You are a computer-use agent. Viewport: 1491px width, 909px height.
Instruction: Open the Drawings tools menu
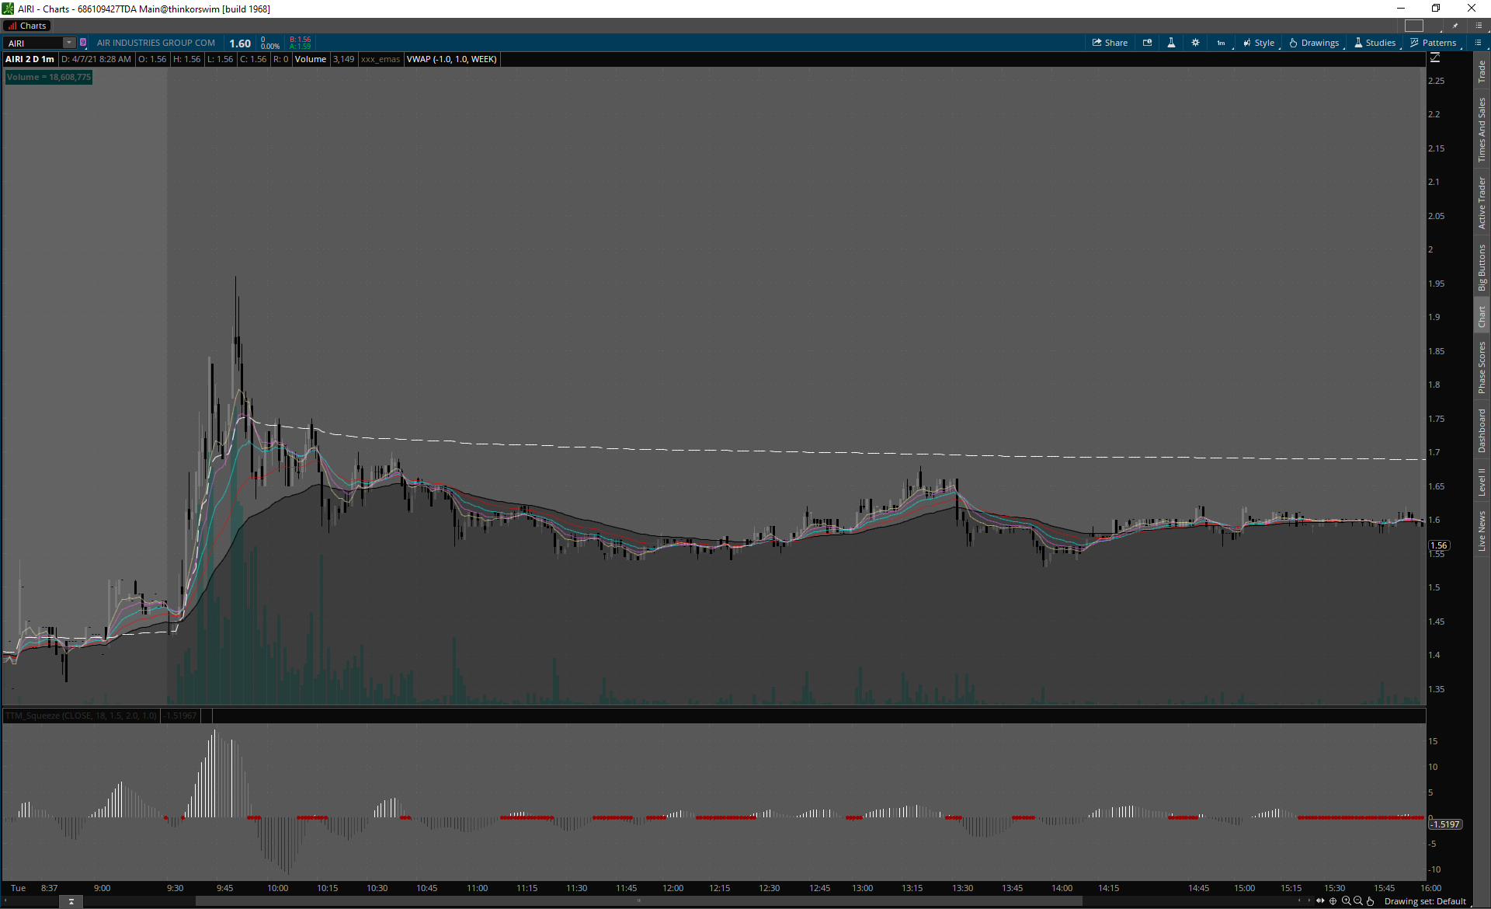(1314, 43)
